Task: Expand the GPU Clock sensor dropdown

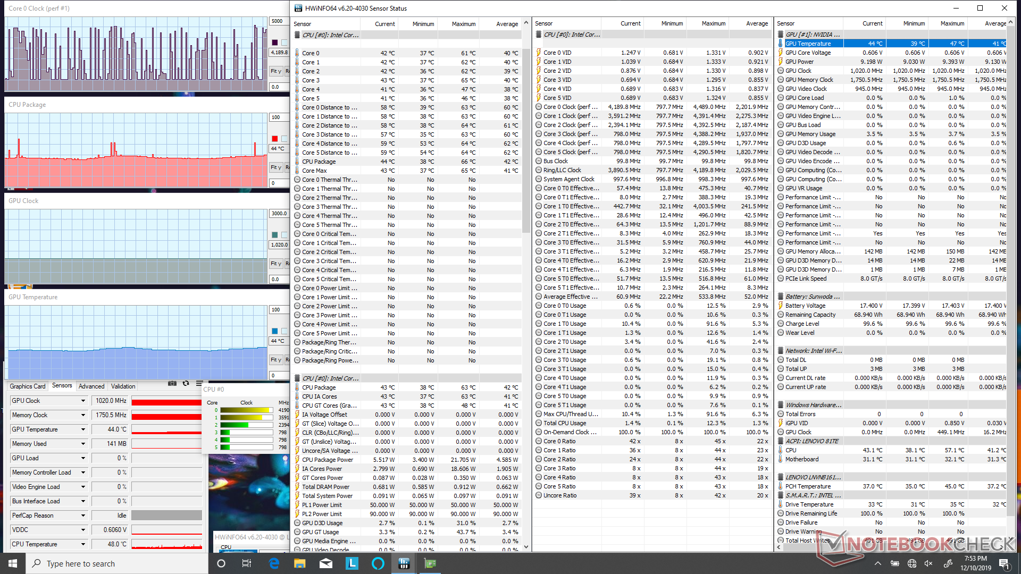Action: (83, 401)
